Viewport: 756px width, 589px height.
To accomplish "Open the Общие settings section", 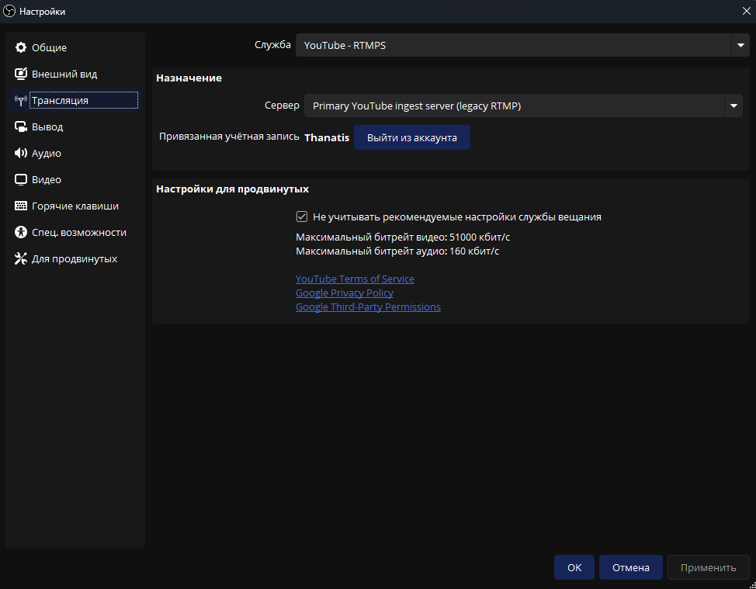I will (x=74, y=47).
